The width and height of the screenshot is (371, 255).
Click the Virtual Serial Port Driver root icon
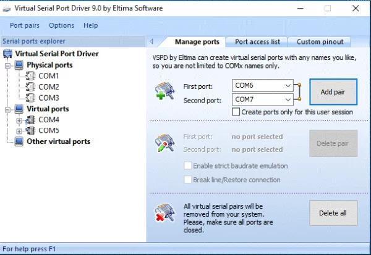pyautogui.click(x=7, y=54)
